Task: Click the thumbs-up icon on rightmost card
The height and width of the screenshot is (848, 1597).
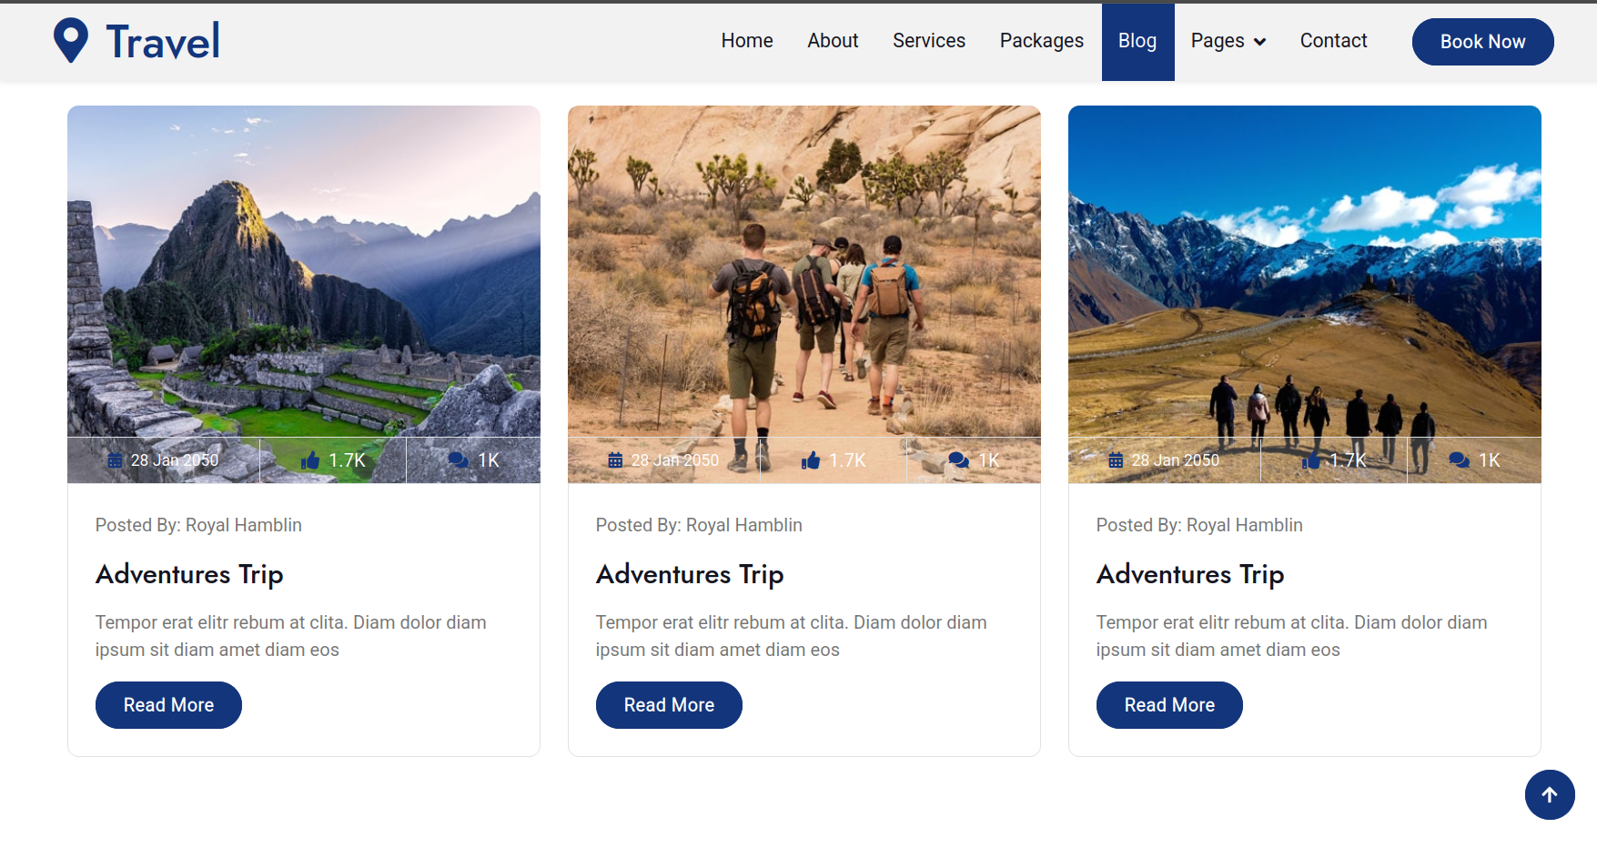Action: pyautogui.click(x=1310, y=460)
